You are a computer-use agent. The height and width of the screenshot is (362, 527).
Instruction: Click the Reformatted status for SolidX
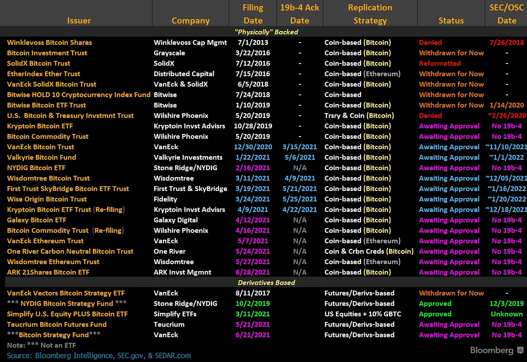440,64
